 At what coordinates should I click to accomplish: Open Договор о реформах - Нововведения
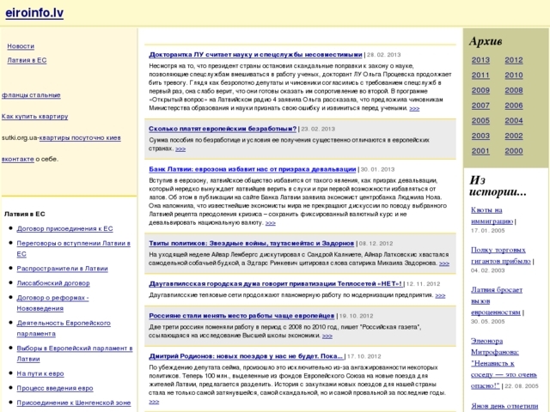point(52,303)
